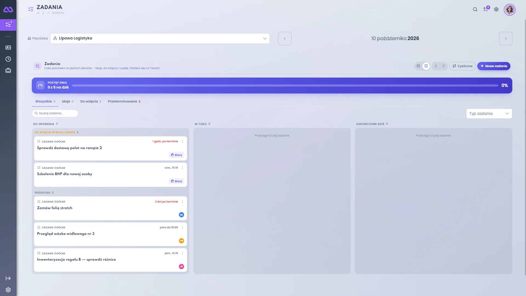Expand all task groups

pyautogui.click(x=436, y=66)
